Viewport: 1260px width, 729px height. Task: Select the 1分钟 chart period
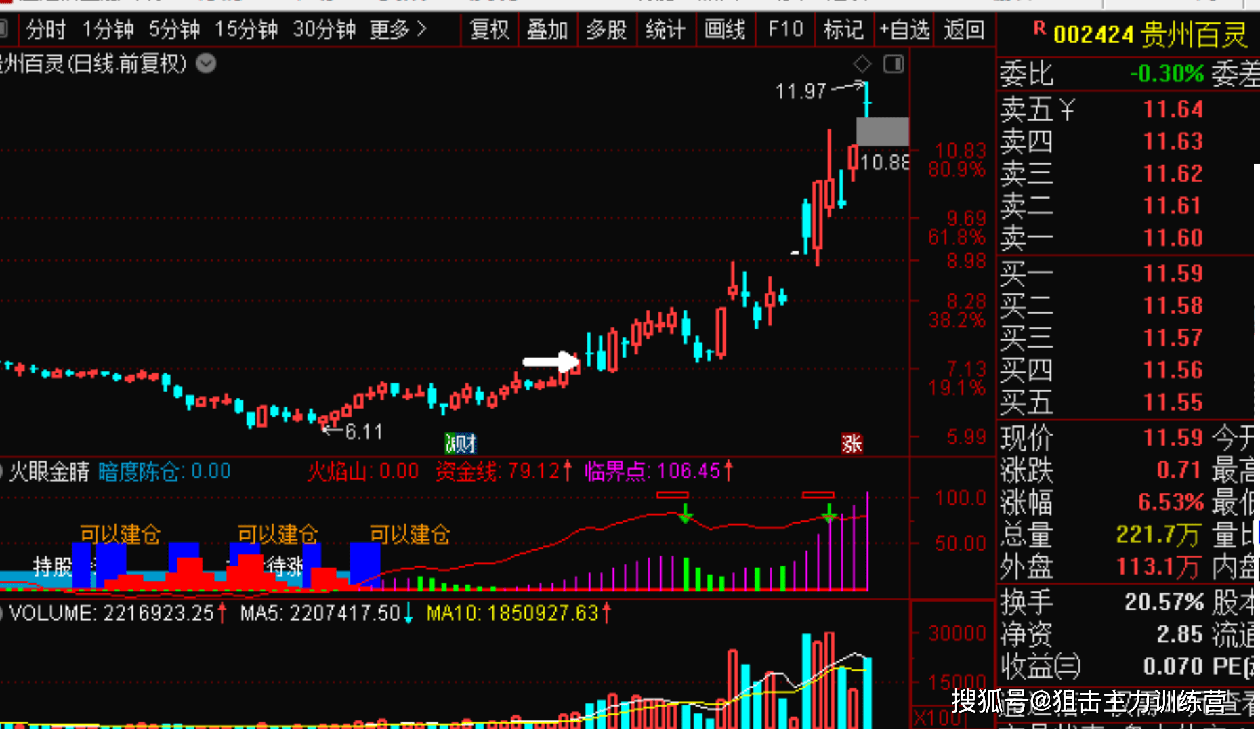[x=108, y=30]
